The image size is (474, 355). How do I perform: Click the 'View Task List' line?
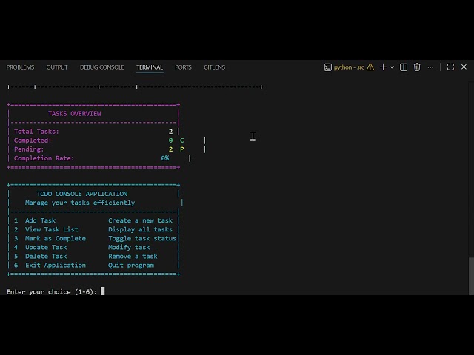click(x=52, y=229)
